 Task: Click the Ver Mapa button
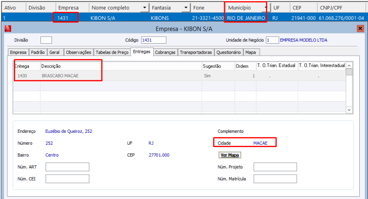230,155
